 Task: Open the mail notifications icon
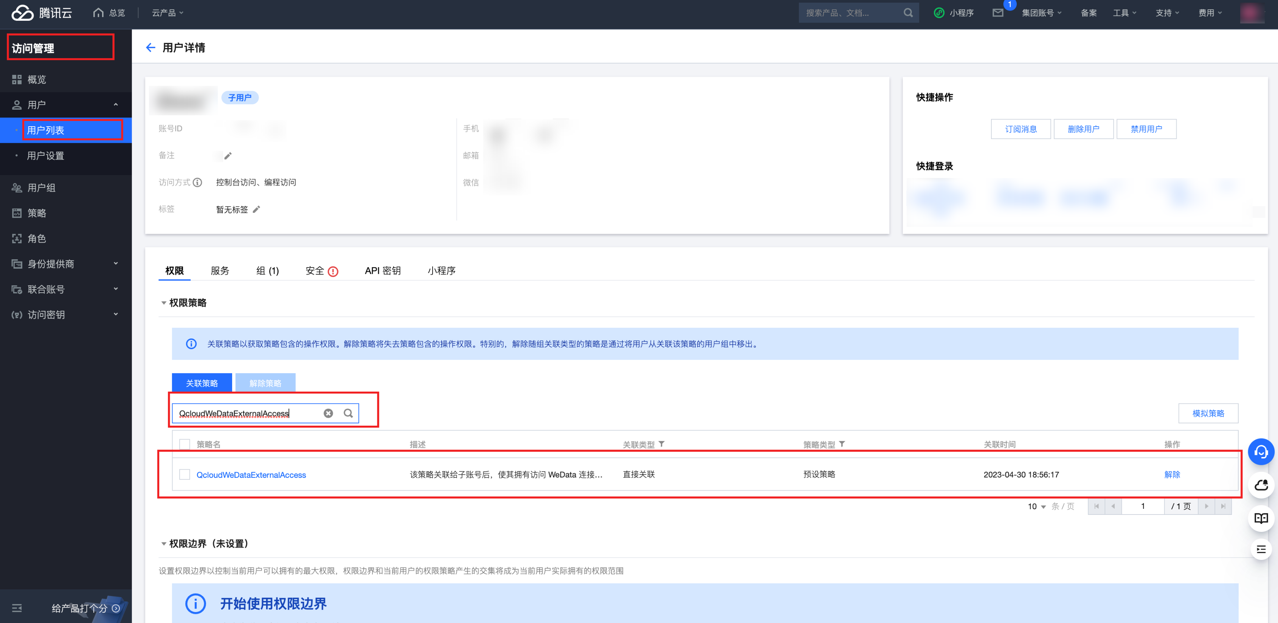(x=998, y=13)
